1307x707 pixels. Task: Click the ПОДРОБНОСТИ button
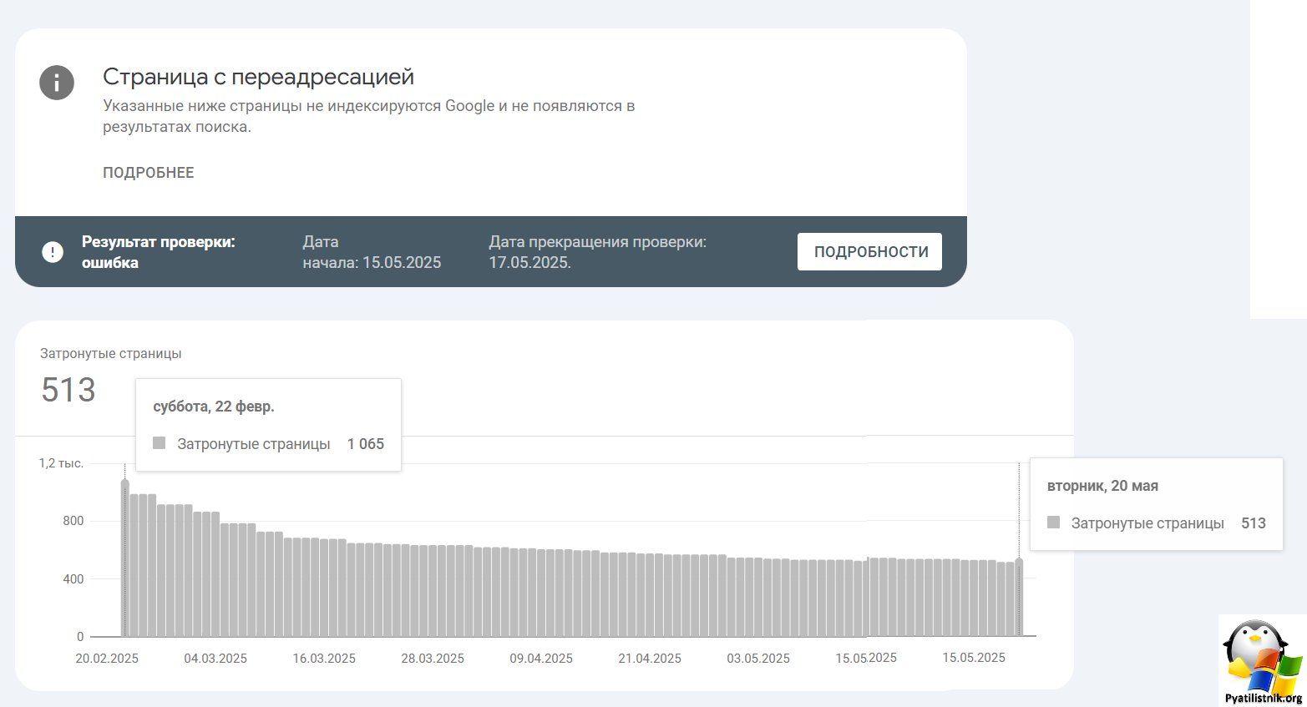[869, 252]
